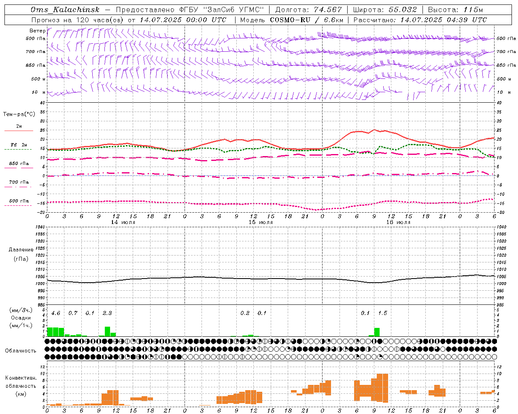Click the Давление pressure panel label
Image resolution: width=518 pixels, height=414 pixels.
pos(21,249)
